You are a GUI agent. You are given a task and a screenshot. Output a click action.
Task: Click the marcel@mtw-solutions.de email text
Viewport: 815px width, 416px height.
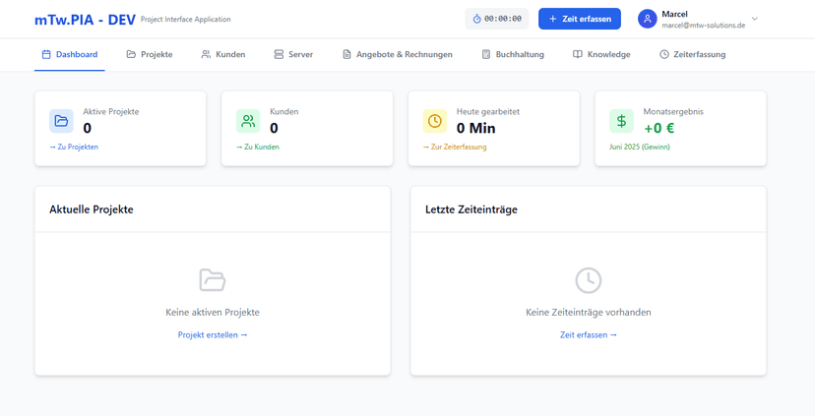point(703,25)
